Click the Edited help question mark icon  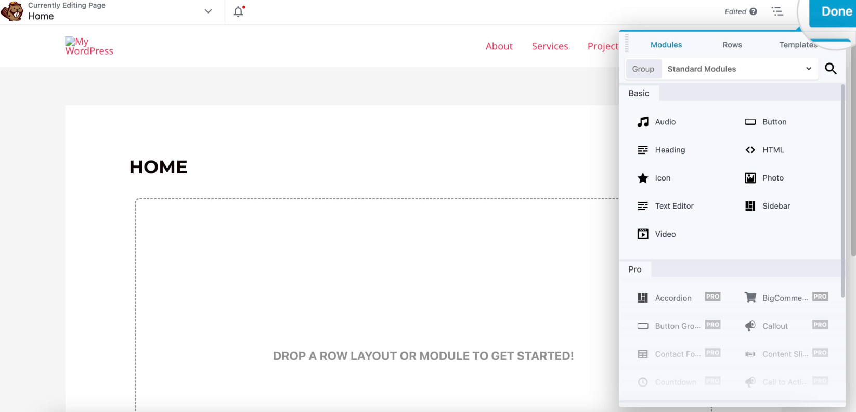point(753,11)
